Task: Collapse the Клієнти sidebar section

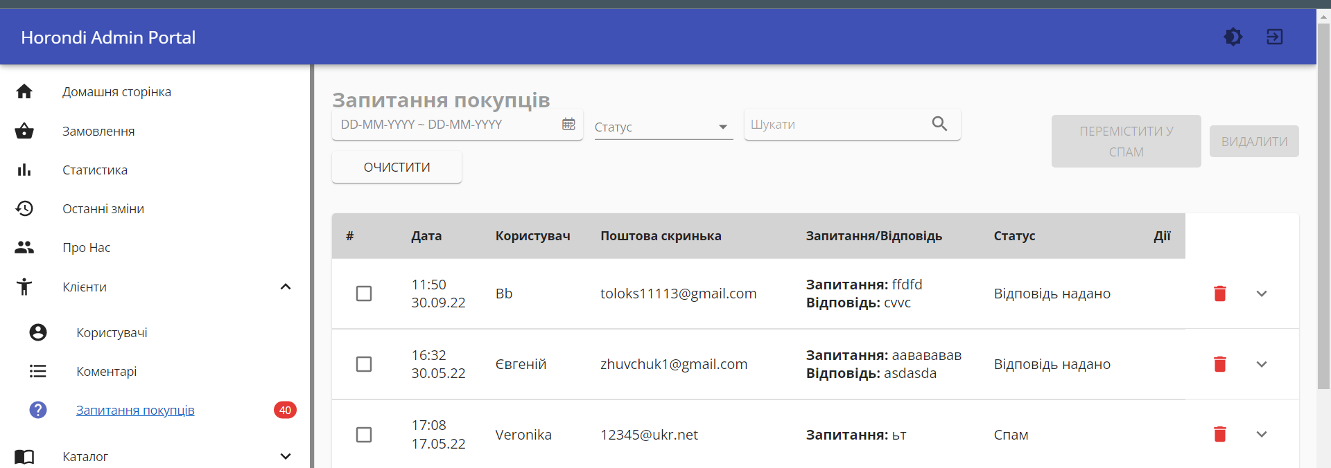Action: pos(286,287)
